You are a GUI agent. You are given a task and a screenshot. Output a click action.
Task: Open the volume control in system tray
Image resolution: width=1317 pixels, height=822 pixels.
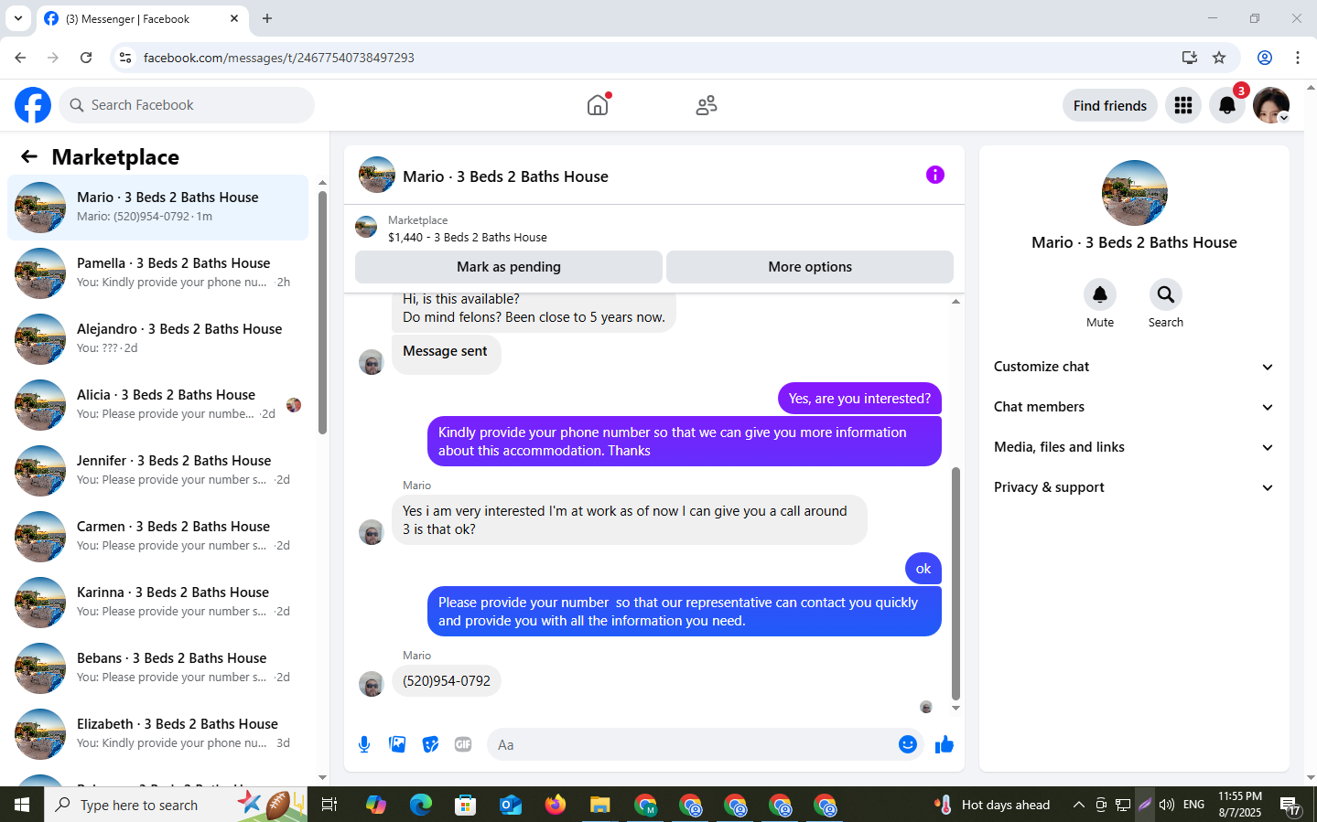point(1166,805)
